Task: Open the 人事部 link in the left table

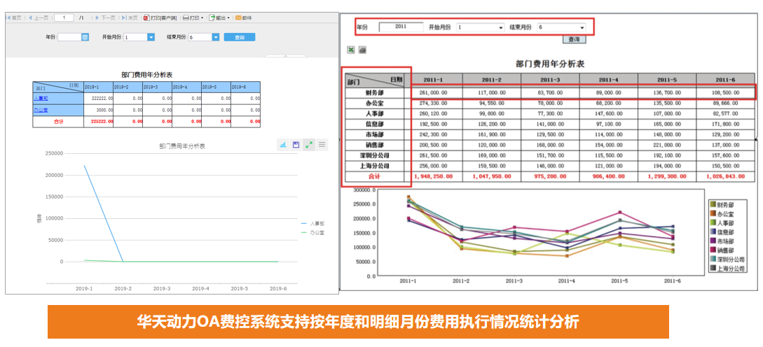Action: [x=41, y=99]
